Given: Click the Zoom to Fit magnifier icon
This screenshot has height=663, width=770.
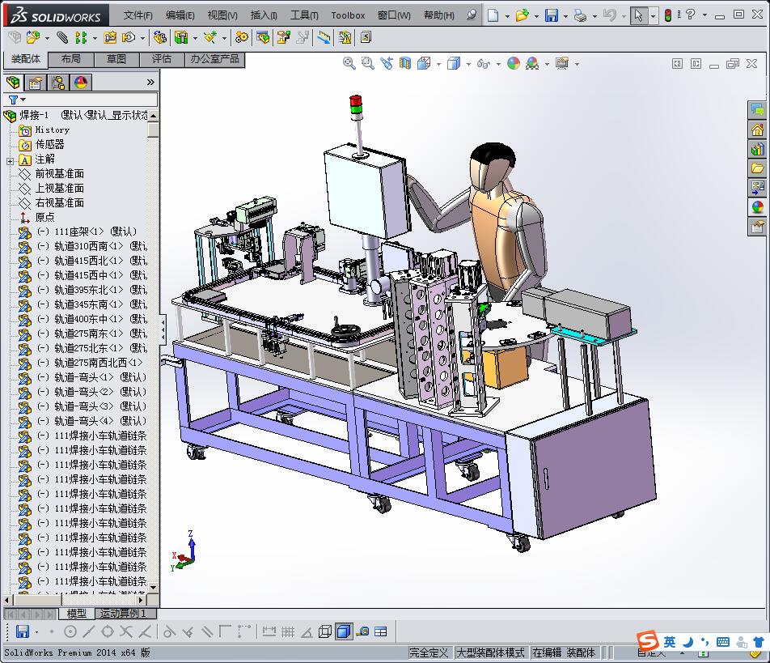Looking at the screenshot, I should click(x=349, y=63).
